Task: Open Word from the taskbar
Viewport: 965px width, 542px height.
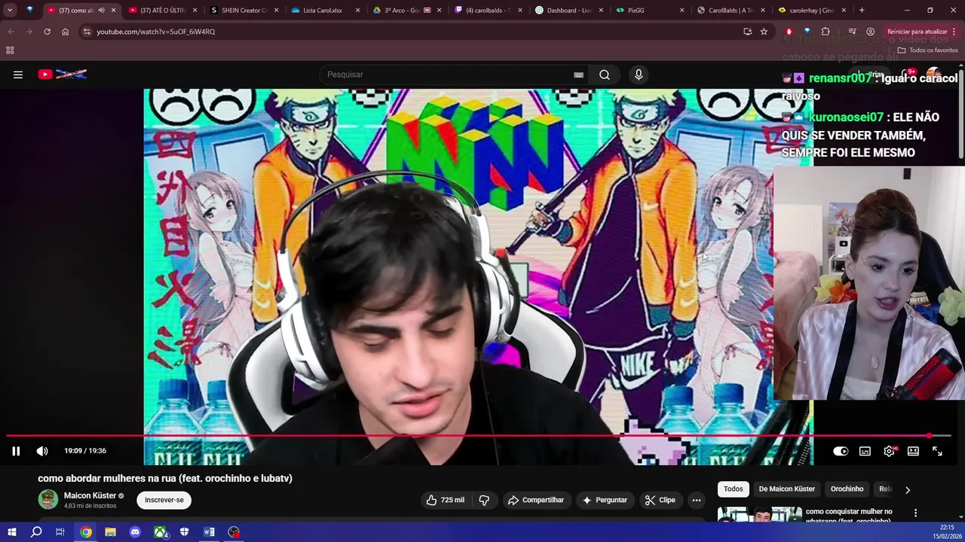Action: point(209,532)
